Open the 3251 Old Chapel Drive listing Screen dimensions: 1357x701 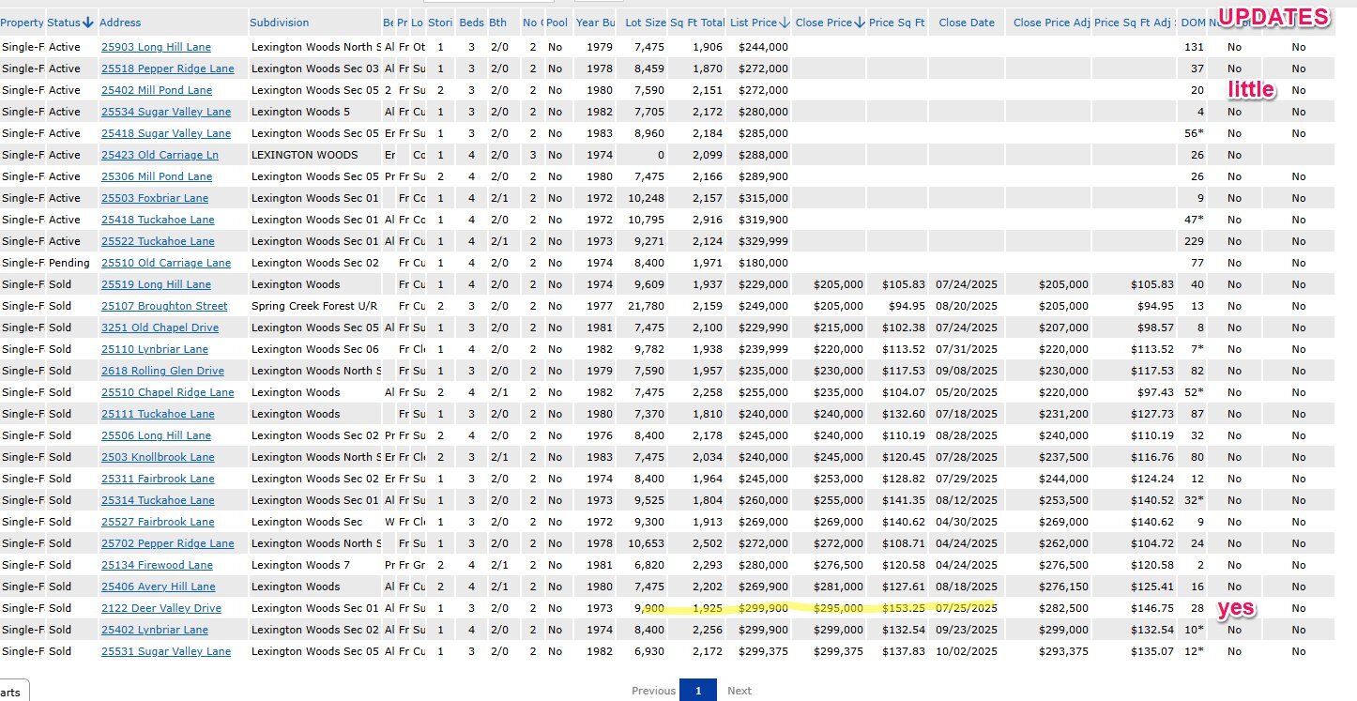(x=160, y=328)
